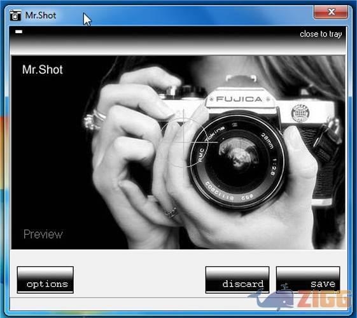357x318 pixels.
Task: Click the Mr.Shot window title text
Action: pos(41,15)
